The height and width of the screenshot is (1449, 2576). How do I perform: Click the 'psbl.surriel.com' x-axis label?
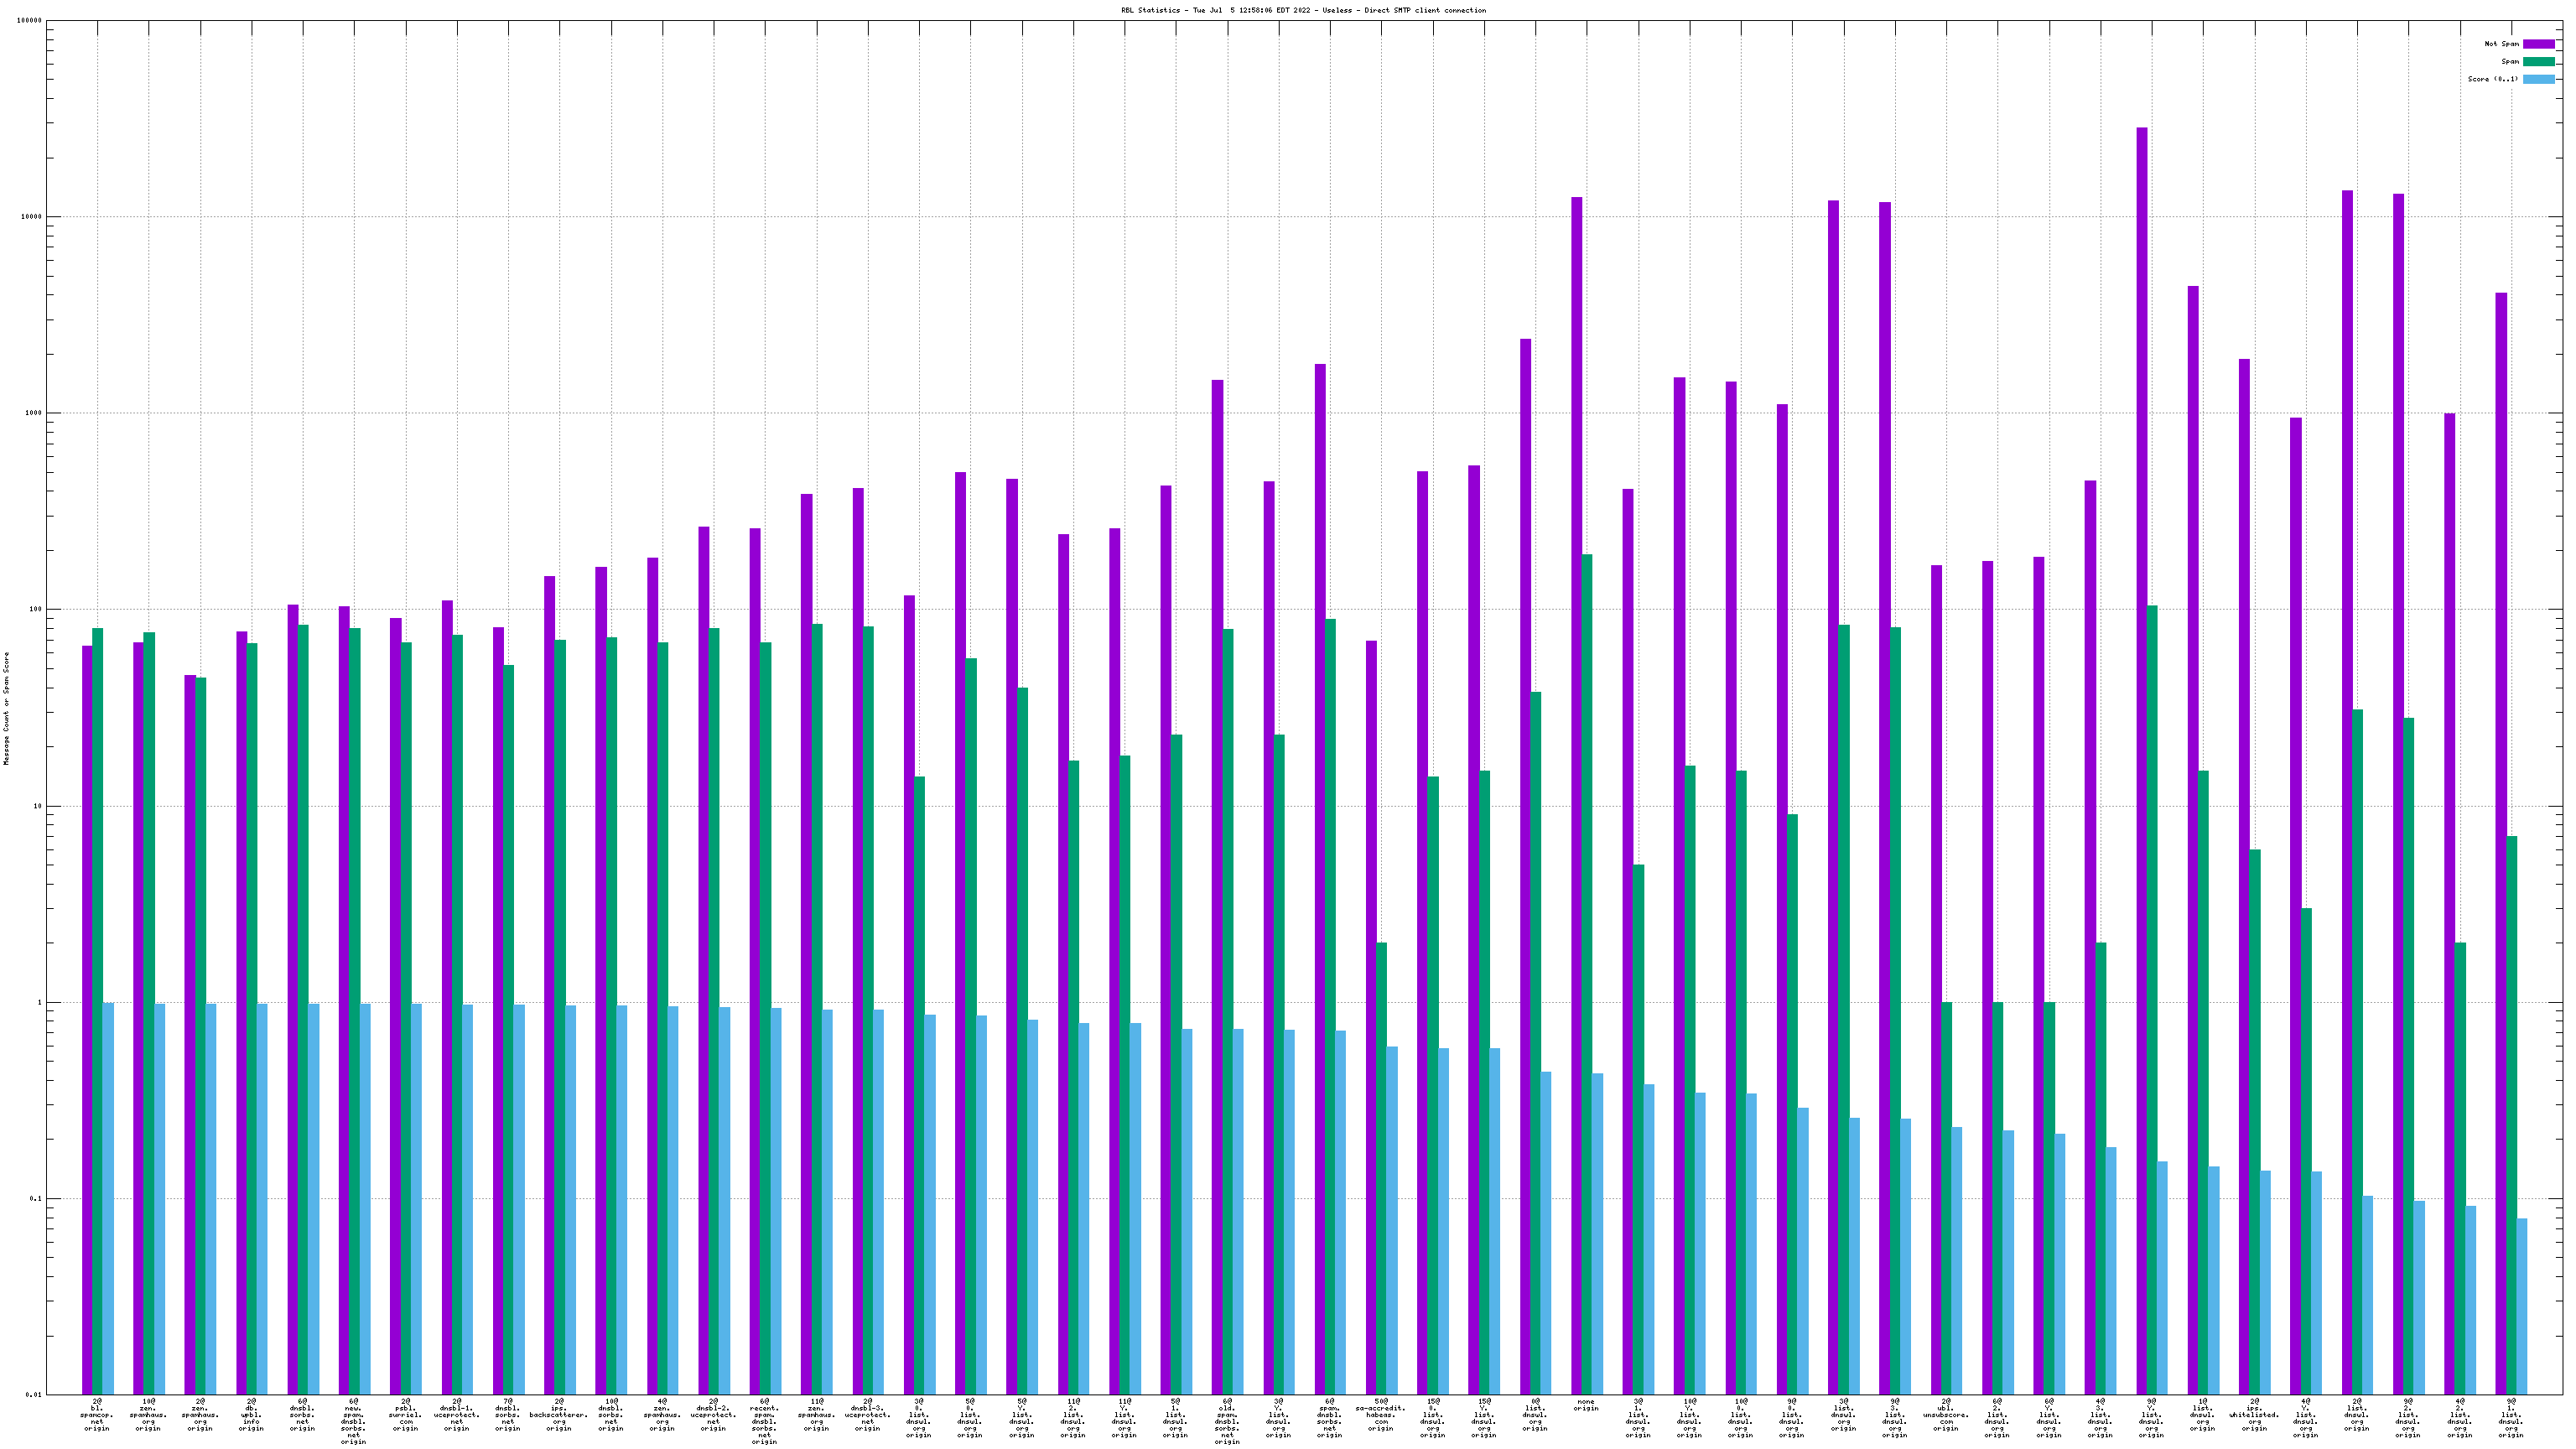point(405,1415)
